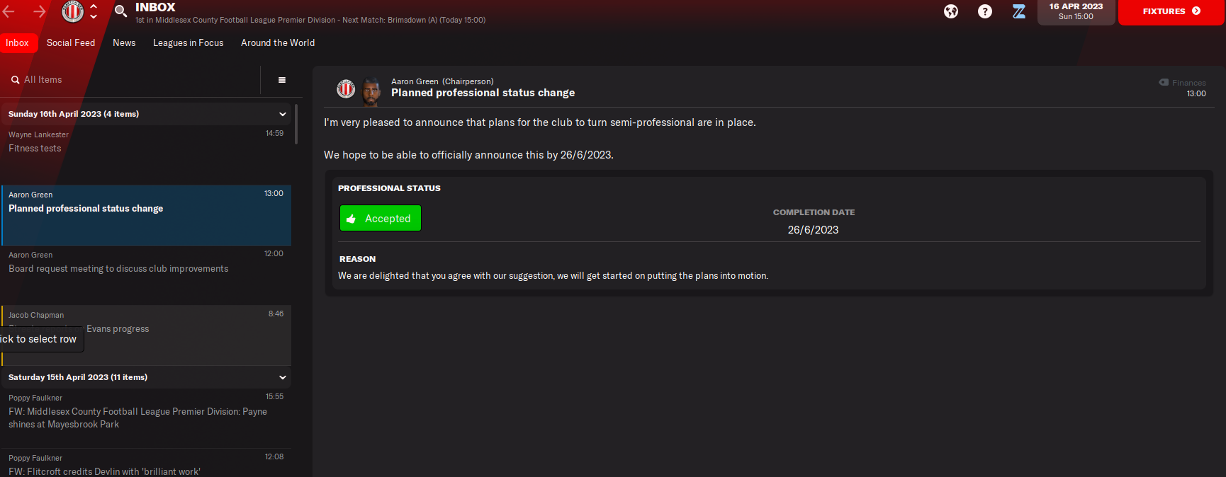The height and width of the screenshot is (477, 1226).
Task: Click the green Accepted button
Action: (x=381, y=219)
